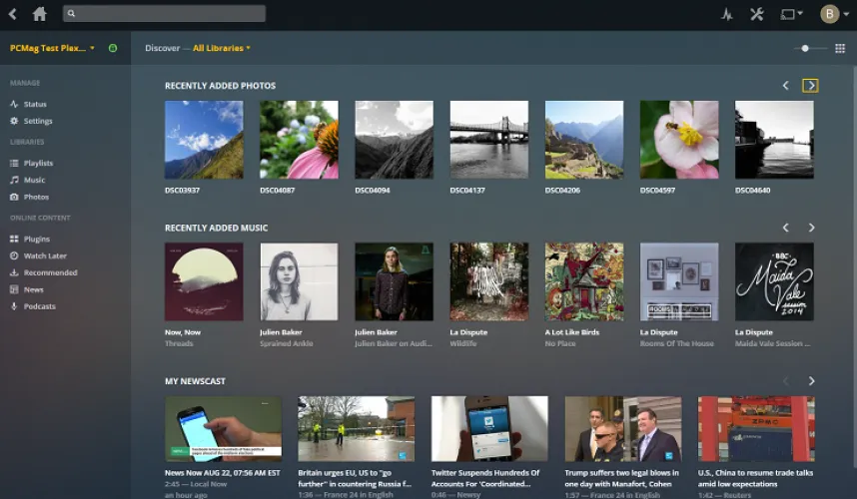Open Plugins in the sidebar
This screenshot has width=857, height=499.
(37, 240)
